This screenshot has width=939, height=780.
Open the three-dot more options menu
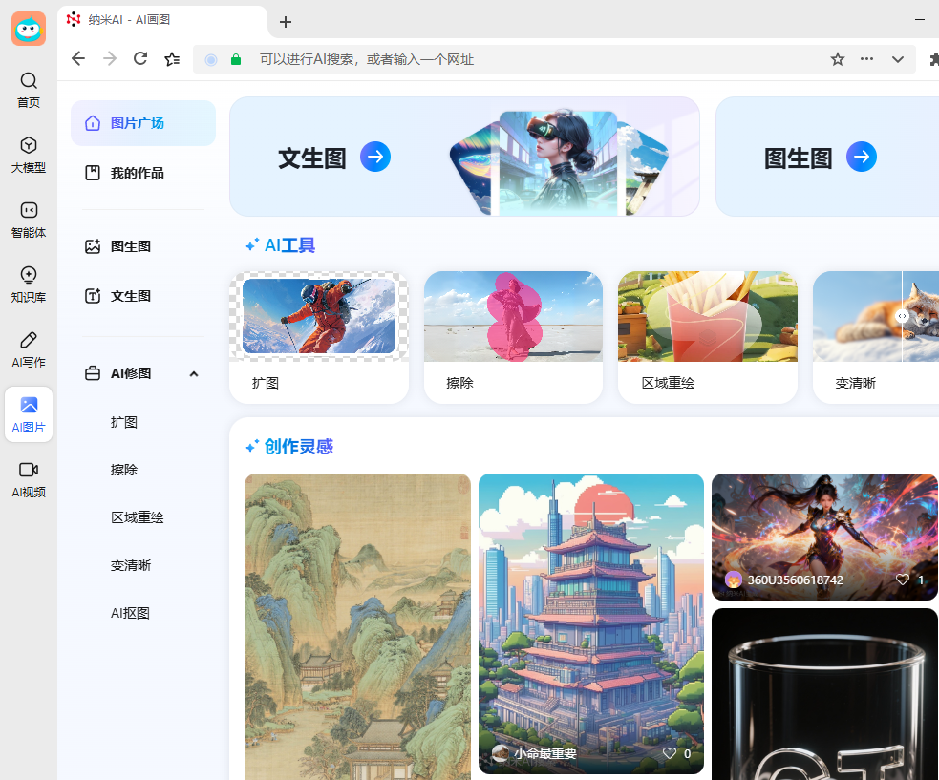pos(866,58)
